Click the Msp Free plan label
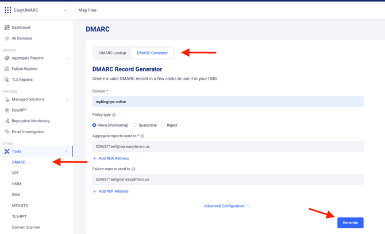The height and width of the screenshot is (234, 385). click(x=87, y=10)
